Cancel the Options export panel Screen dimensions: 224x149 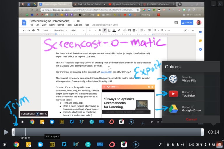(191, 120)
